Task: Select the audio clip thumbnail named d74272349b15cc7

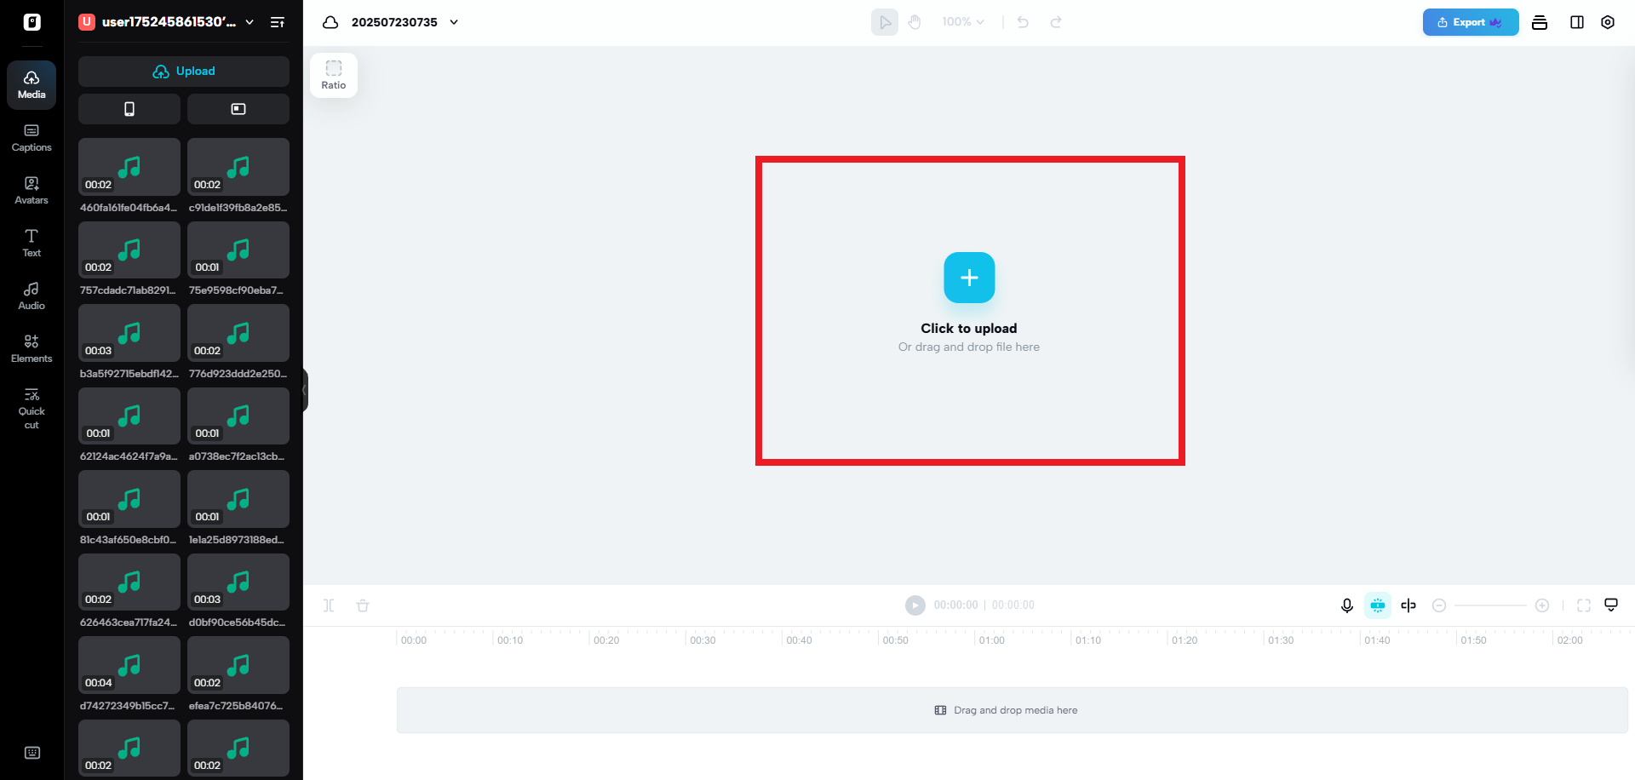Action: pyautogui.click(x=129, y=665)
